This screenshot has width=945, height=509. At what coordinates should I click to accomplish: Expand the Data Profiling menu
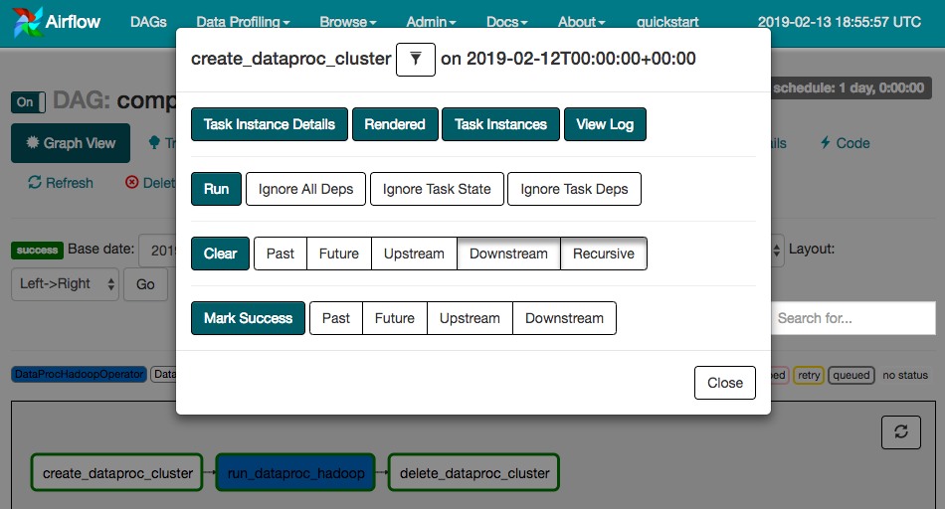click(243, 21)
